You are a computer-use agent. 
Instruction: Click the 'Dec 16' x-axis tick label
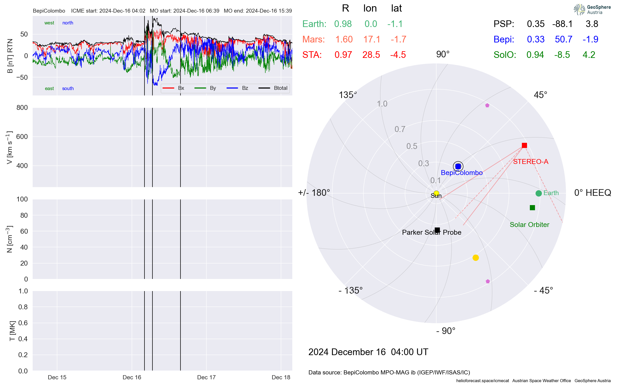(x=132, y=377)
